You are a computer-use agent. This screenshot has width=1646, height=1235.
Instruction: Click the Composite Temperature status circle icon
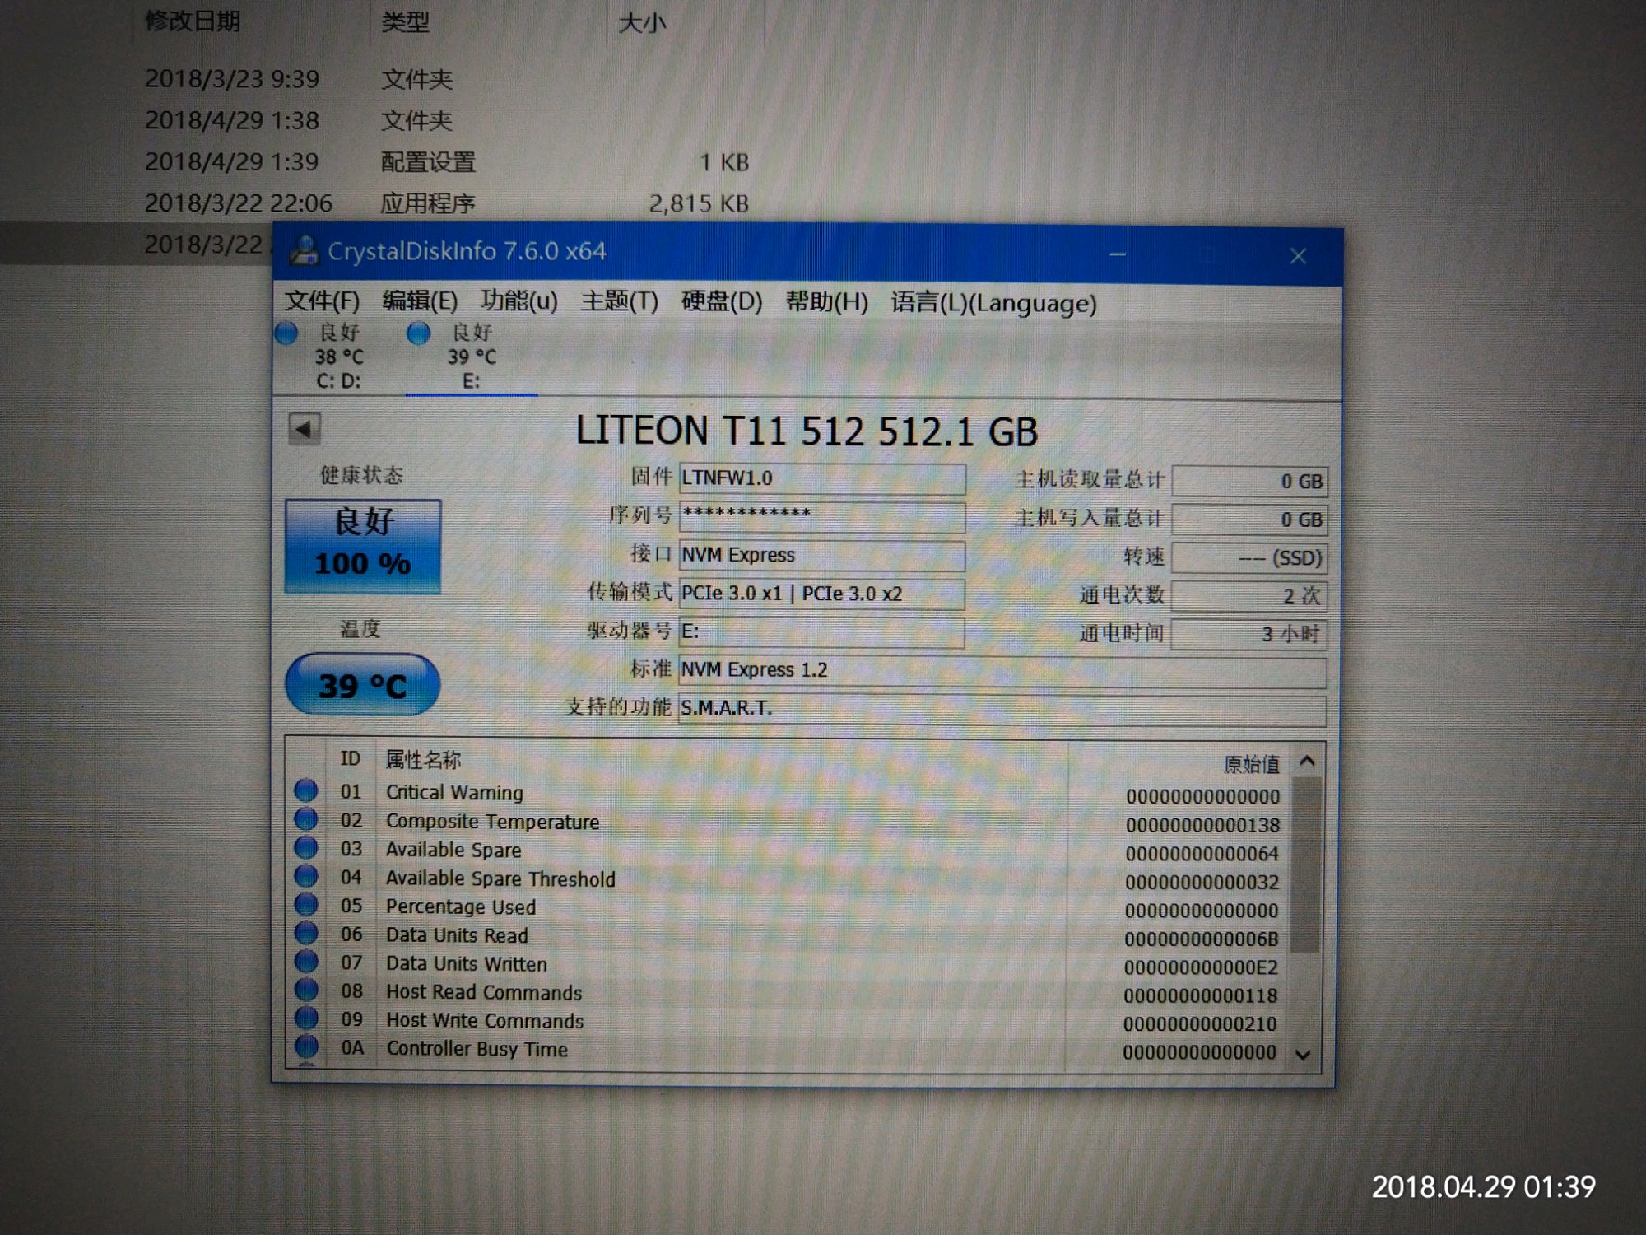click(x=306, y=820)
